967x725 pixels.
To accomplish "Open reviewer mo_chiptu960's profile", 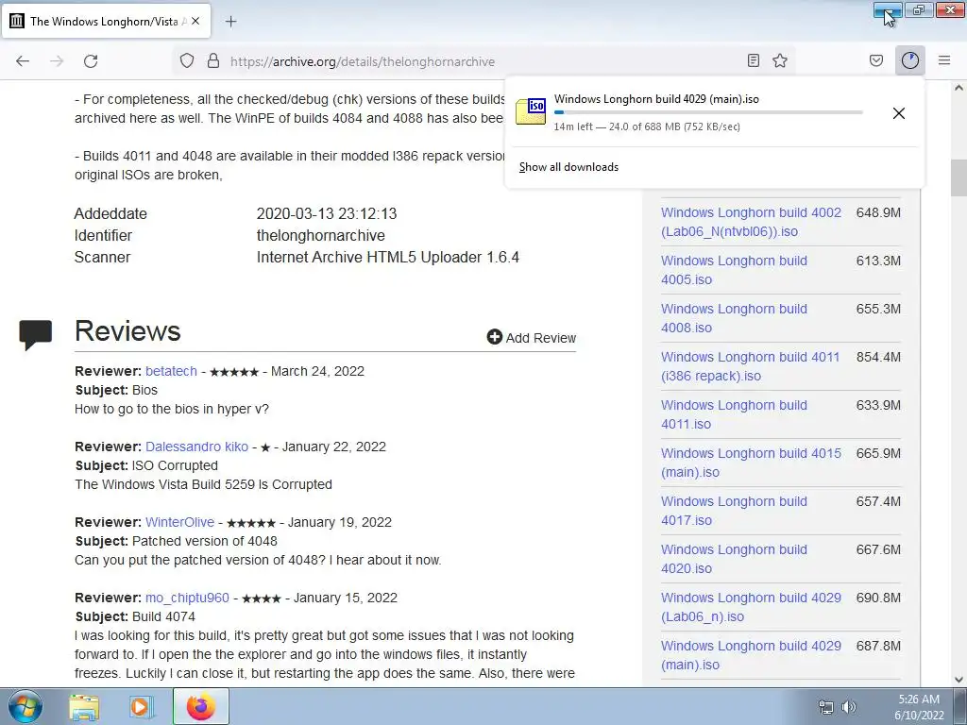I will click(187, 598).
